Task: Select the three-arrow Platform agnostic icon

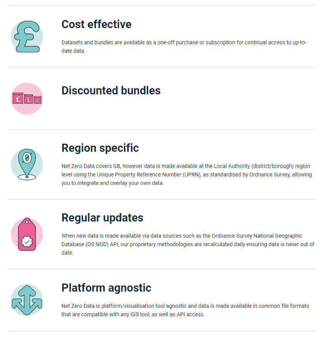Action: (x=27, y=300)
